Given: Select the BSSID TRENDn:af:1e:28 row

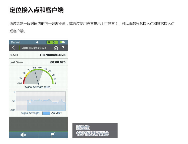Looking at the screenshot, I should coord(38,55).
